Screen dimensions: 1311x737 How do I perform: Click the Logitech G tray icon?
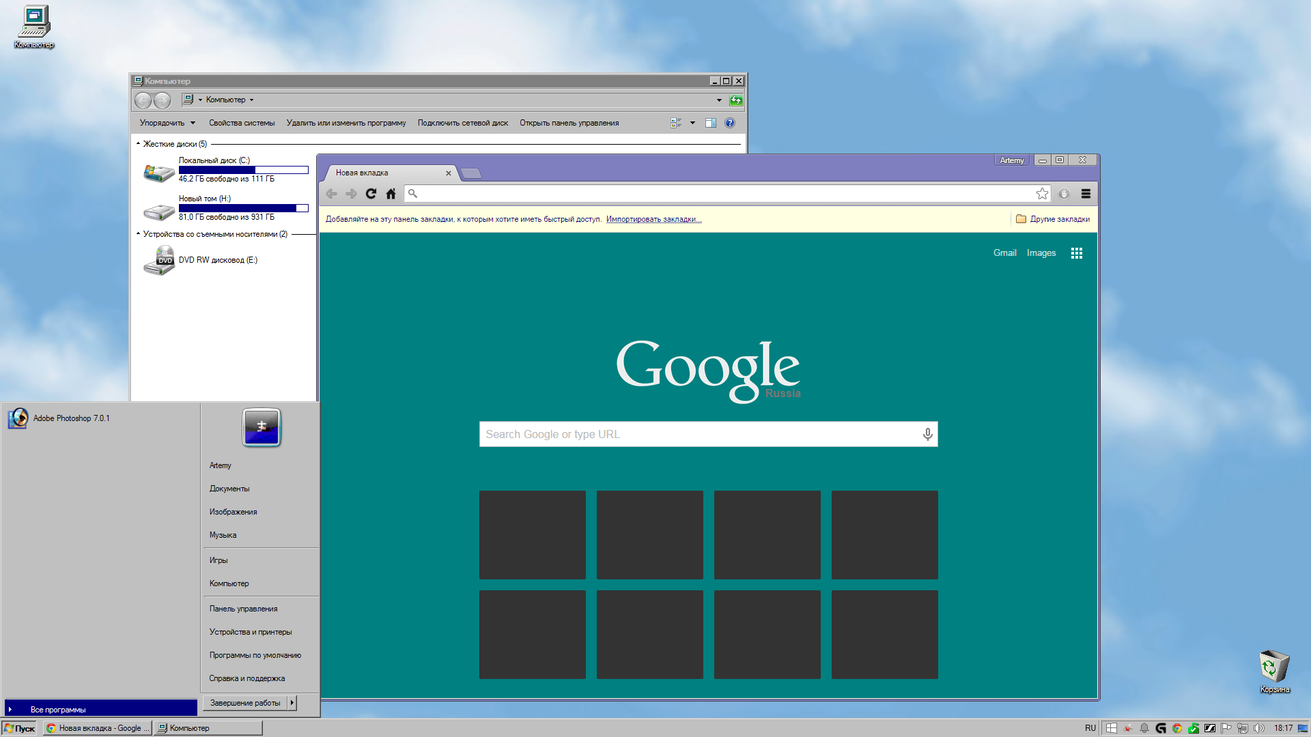[1161, 728]
